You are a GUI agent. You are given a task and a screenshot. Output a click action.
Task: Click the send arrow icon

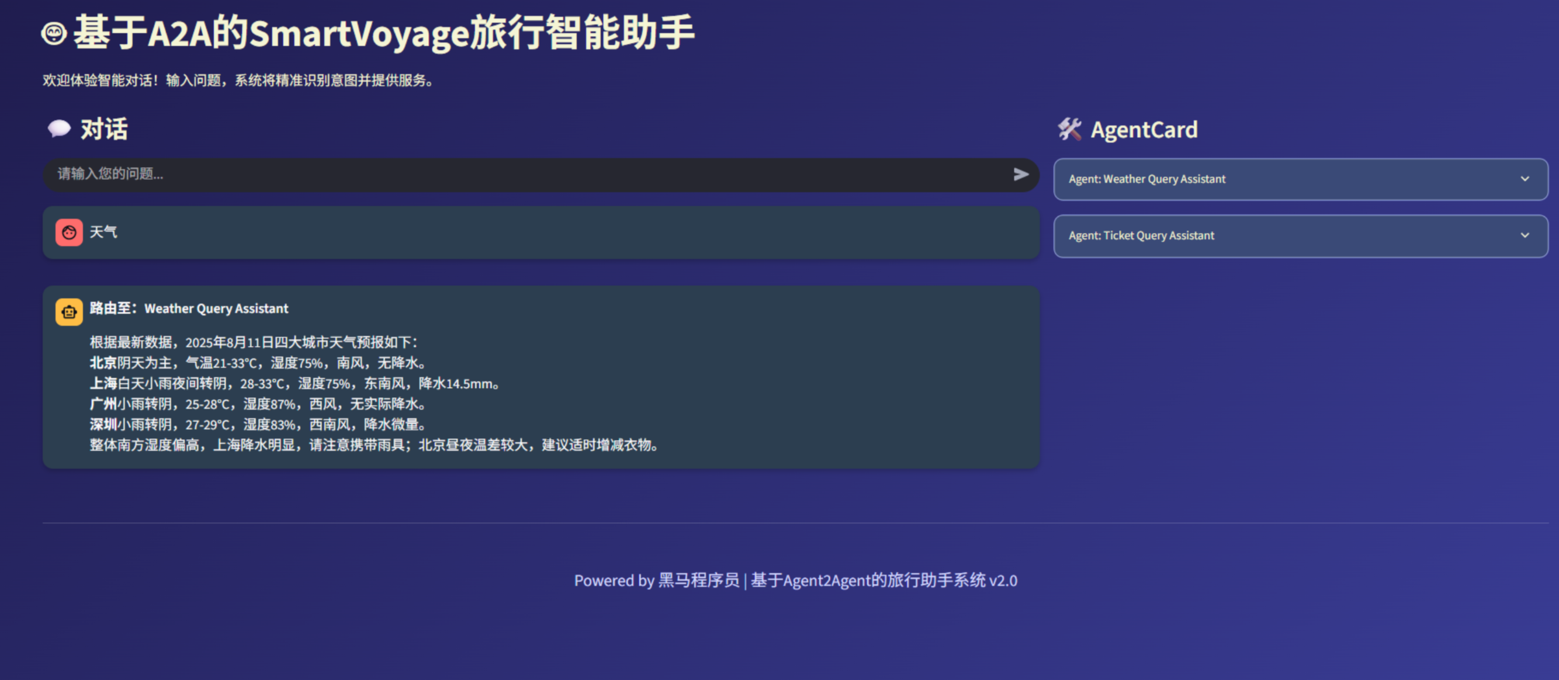coord(1020,175)
